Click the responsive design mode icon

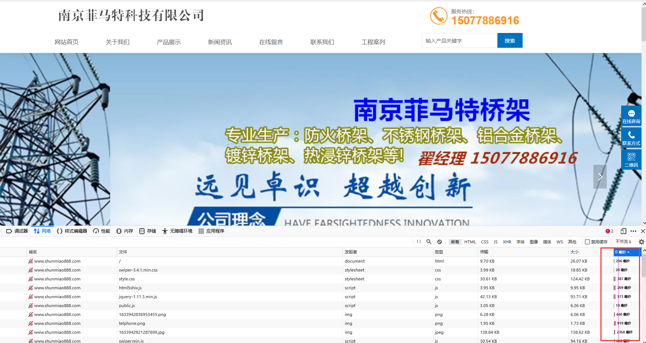(623, 231)
